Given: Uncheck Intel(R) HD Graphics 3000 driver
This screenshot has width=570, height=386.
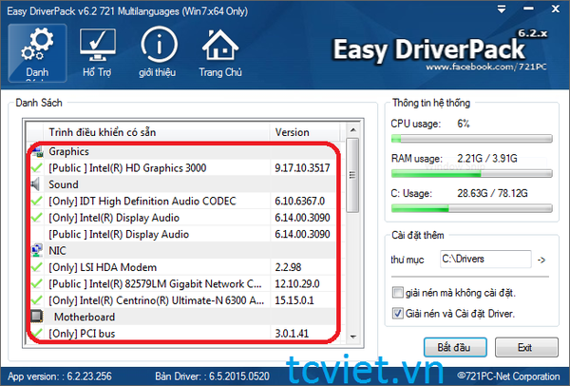Looking at the screenshot, I should coord(36,168).
